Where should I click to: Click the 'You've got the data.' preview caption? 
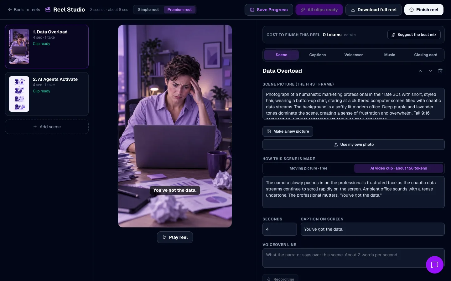pos(175,190)
